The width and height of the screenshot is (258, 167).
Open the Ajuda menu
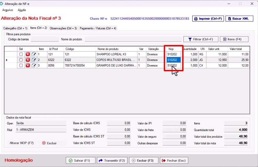click(22, 10)
